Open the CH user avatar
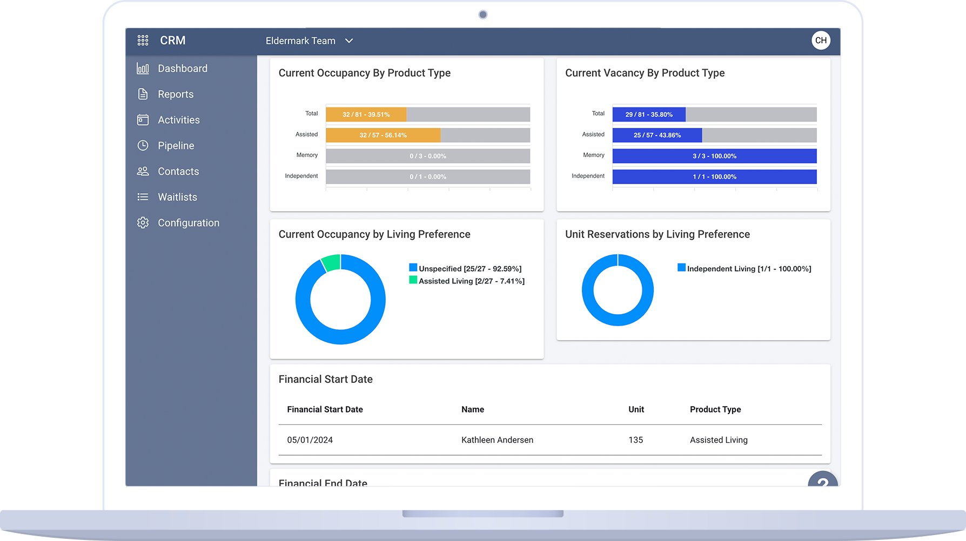Image resolution: width=966 pixels, height=541 pixels. pos(821,40)
